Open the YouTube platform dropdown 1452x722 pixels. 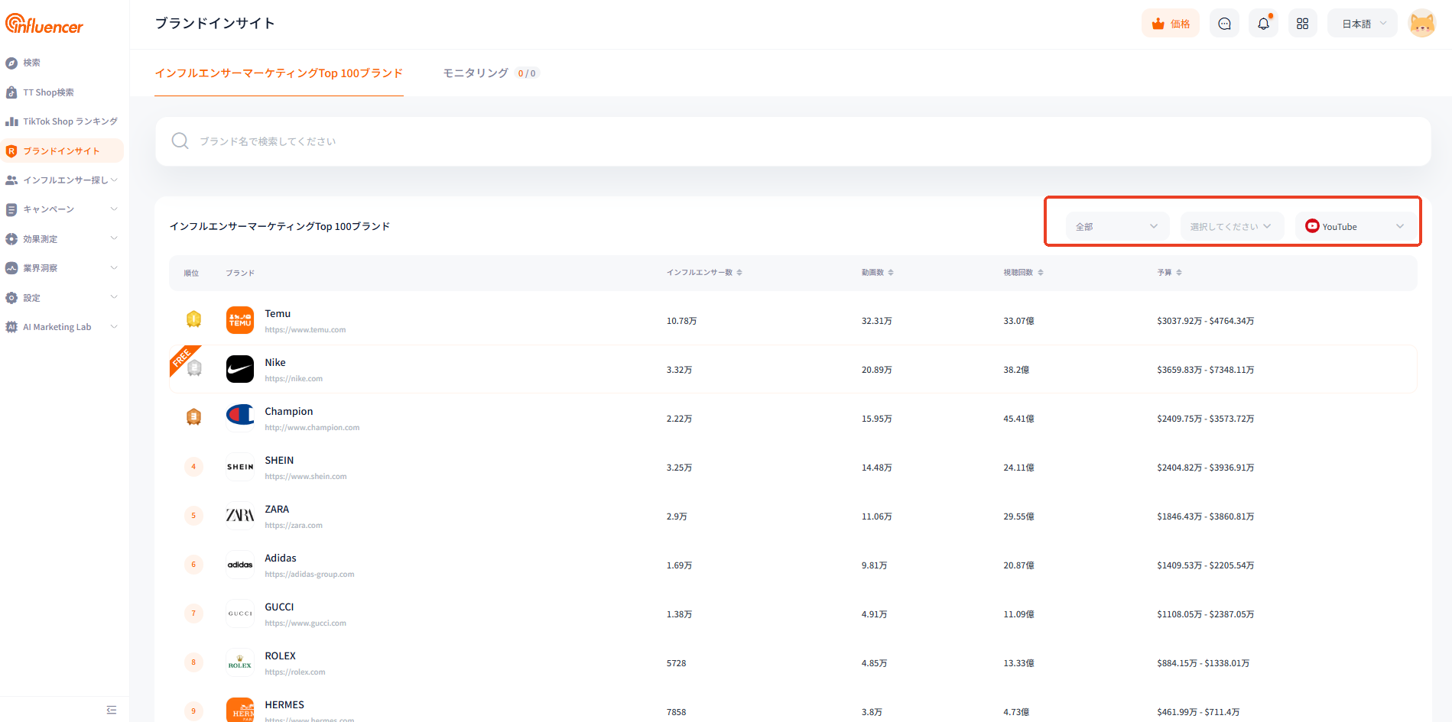1354,226
